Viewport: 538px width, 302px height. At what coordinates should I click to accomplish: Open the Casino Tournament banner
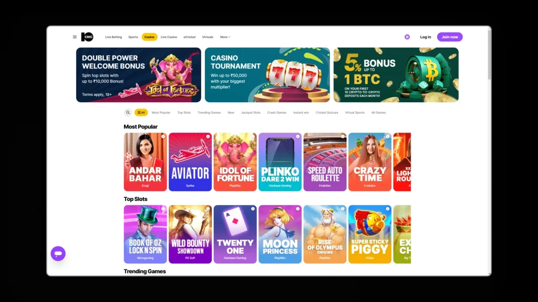267,75
